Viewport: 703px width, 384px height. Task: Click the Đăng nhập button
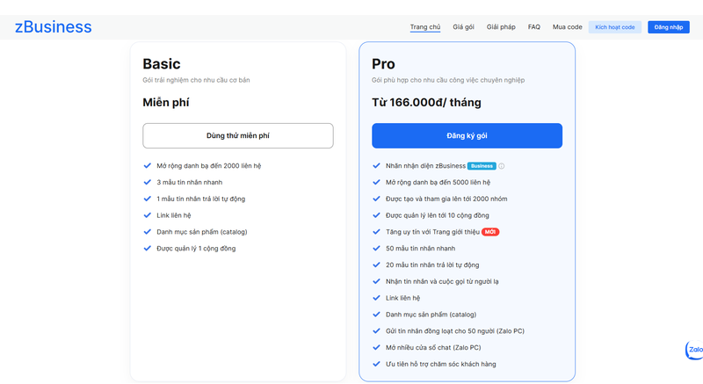(x=669, y=27)
